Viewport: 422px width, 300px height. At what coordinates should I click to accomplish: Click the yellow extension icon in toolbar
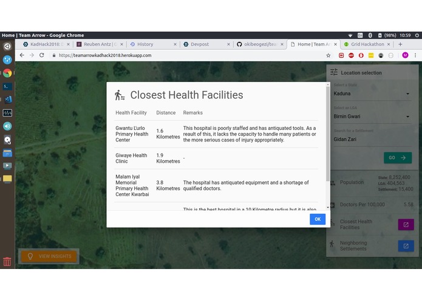[371, 55]
